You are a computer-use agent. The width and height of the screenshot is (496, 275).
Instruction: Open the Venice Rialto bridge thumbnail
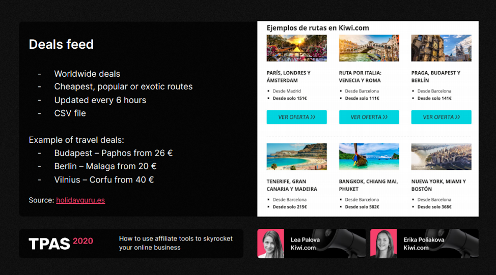(369, 48)
